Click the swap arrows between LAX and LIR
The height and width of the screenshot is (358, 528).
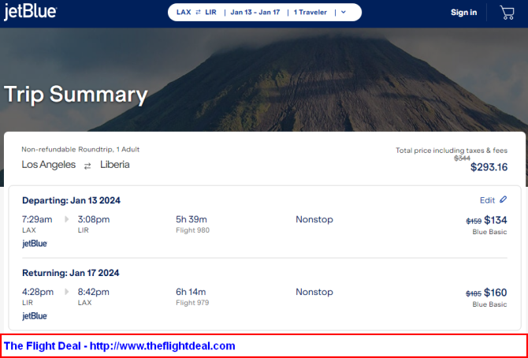[x=198, y=13]
